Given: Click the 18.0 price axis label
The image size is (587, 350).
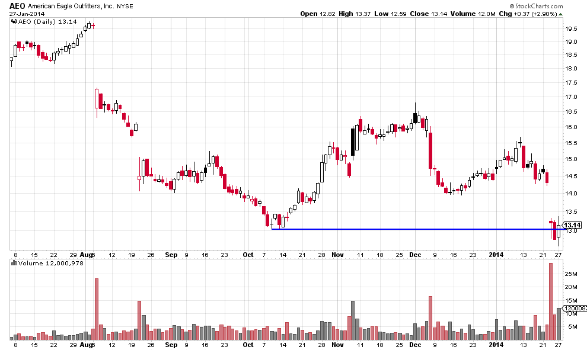Looking at the screenshot, I should [x=571, y=69].
